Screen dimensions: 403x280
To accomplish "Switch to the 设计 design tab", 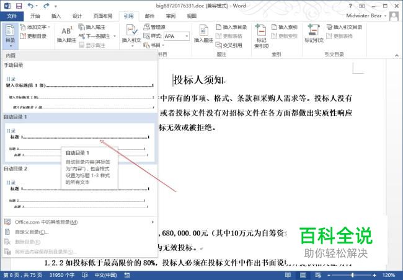I will [x=77, y=16].
